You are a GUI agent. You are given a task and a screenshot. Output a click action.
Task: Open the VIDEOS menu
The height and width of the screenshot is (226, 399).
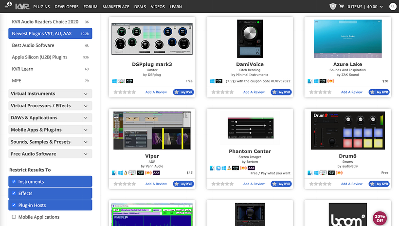(158, 7)
